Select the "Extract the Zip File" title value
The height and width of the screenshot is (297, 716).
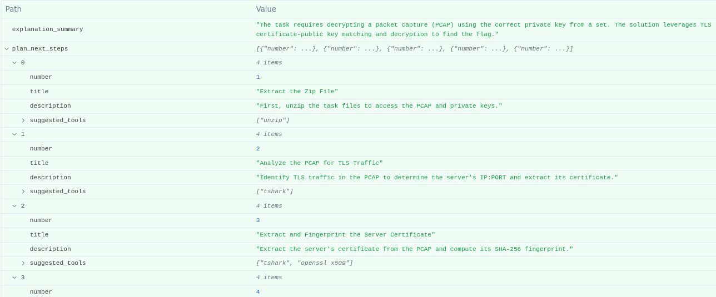point(297,92)
